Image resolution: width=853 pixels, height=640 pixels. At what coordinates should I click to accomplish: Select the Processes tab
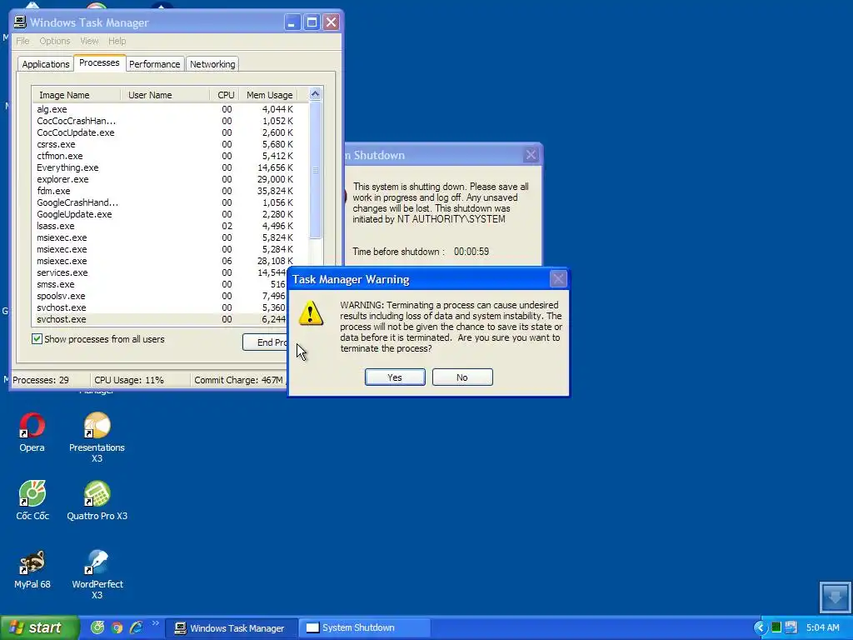[100, 62]
